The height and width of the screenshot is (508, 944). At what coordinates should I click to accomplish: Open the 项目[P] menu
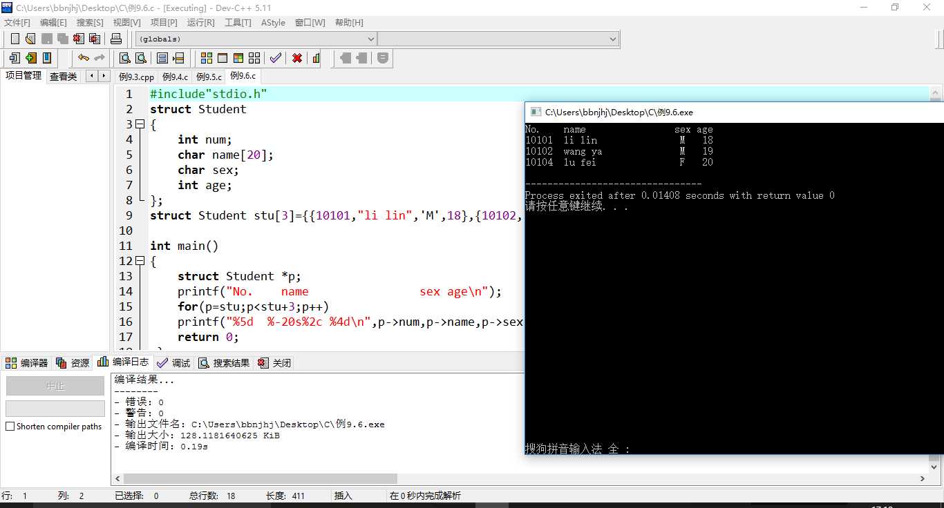click(164, 23)
